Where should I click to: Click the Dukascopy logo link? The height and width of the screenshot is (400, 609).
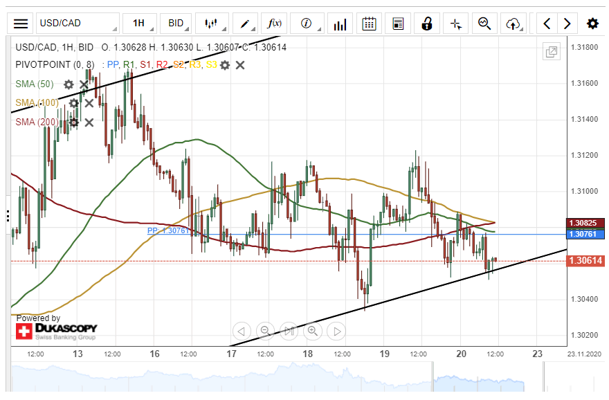(x=57, y=331)
